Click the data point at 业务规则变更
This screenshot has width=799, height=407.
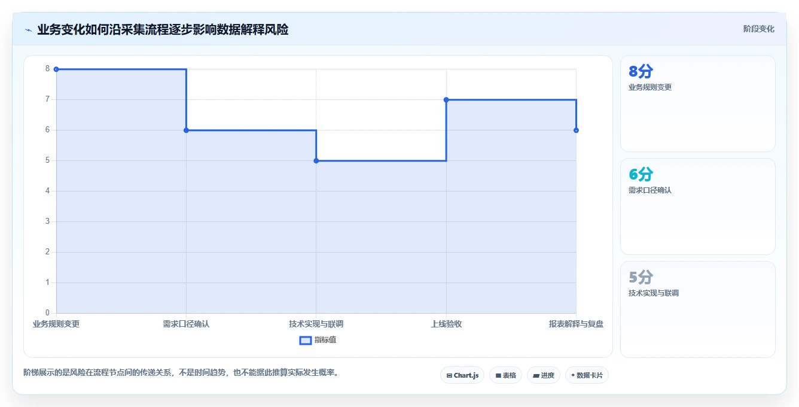point(56,69)
